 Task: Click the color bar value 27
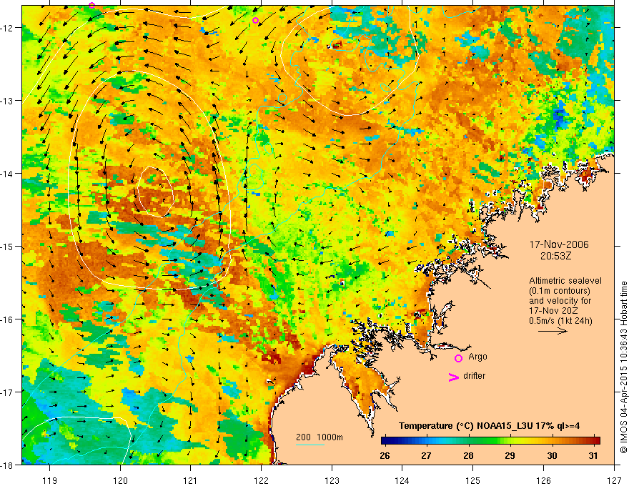[426, 455]
